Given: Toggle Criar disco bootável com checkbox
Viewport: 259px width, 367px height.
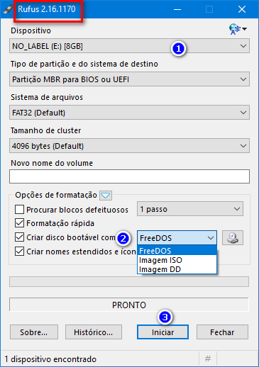Looking at the screenshot, I should (19, 237).
